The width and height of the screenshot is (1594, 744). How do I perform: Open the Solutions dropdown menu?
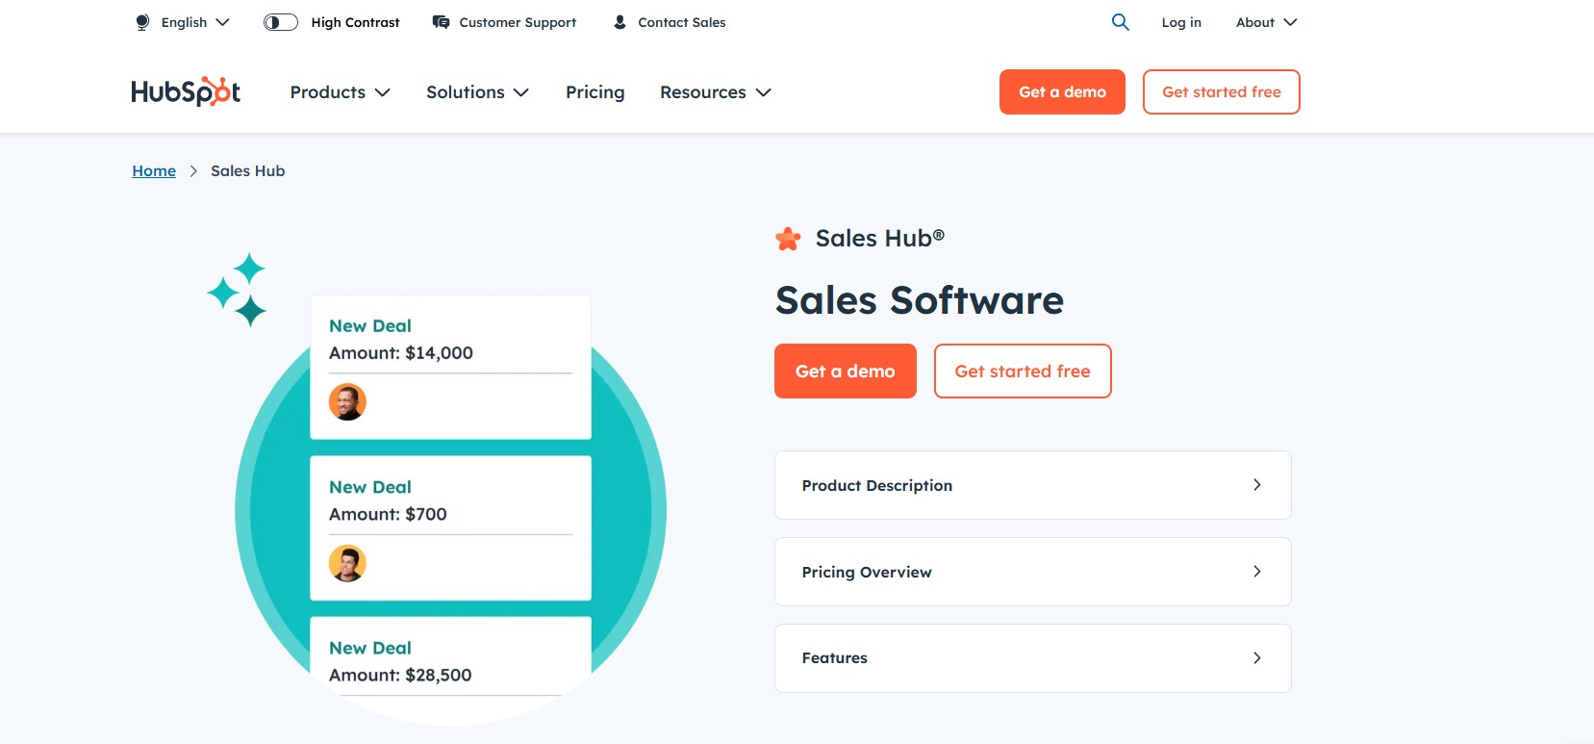477,92
